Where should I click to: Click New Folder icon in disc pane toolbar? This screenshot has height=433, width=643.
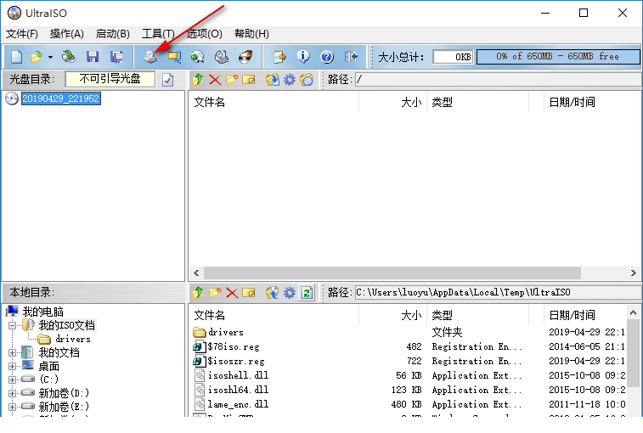click(232, 80)
